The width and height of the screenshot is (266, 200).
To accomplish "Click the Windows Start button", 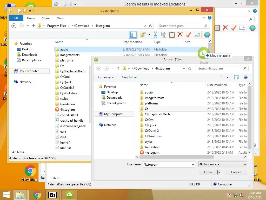I will click(x=6, y=195).
